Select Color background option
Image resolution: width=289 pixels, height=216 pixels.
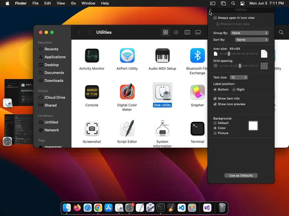[x=215, y=128]
